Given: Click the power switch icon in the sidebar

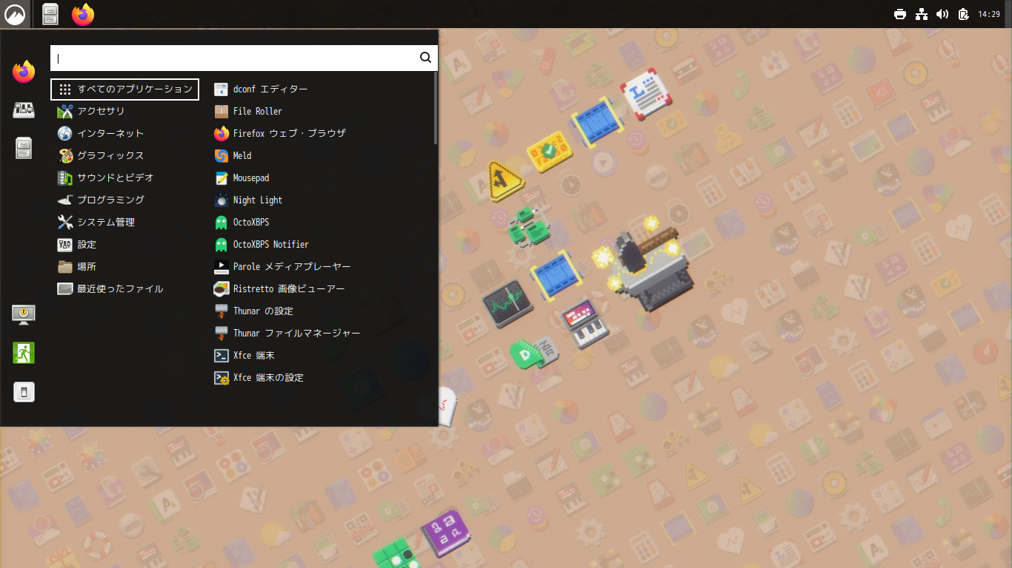Looking at the screenshot, I should [x=24, y=392].
